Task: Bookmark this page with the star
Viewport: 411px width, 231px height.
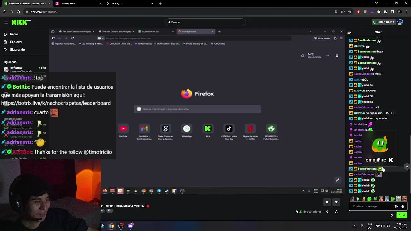Action: pyautogui.click(x=350, y=12)
